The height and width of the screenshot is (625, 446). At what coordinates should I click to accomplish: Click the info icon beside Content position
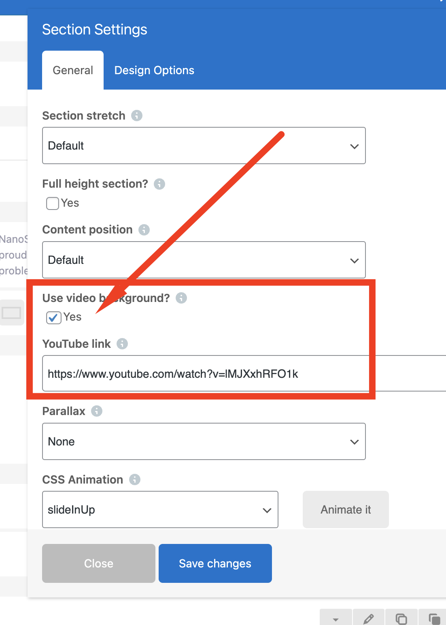pyautogui.click(x=144, y=230)
